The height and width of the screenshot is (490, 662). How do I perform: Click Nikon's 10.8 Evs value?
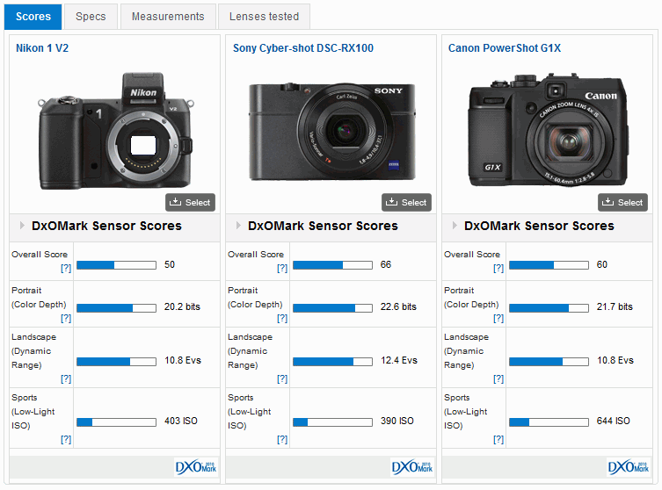[x=183, y=360]
